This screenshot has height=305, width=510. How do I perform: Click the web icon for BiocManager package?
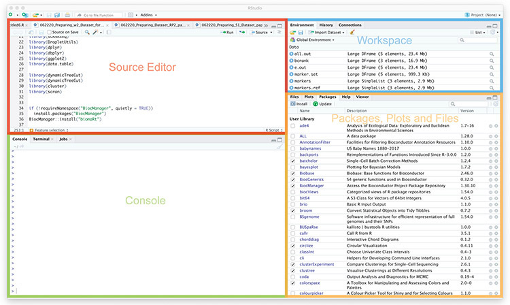[x=490, y=186]
